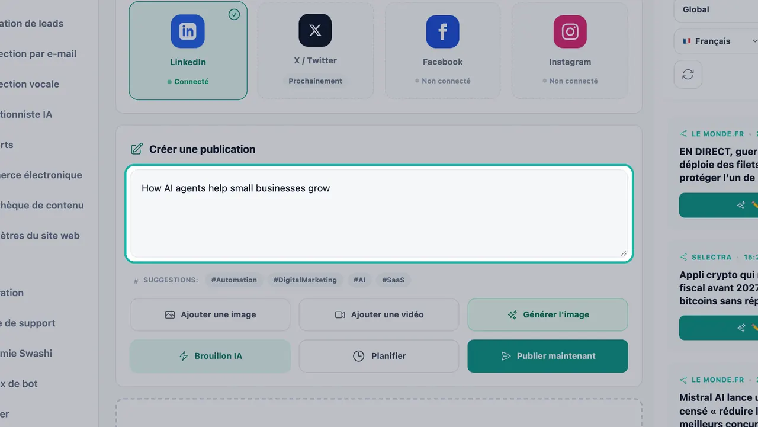Select the LinkedIn platform icon
The height and width of the screenshot is (427, 758).
tap(188, 31)
